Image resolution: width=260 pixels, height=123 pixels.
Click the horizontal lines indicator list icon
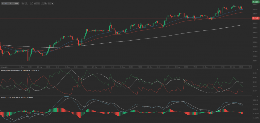[39, 3]
